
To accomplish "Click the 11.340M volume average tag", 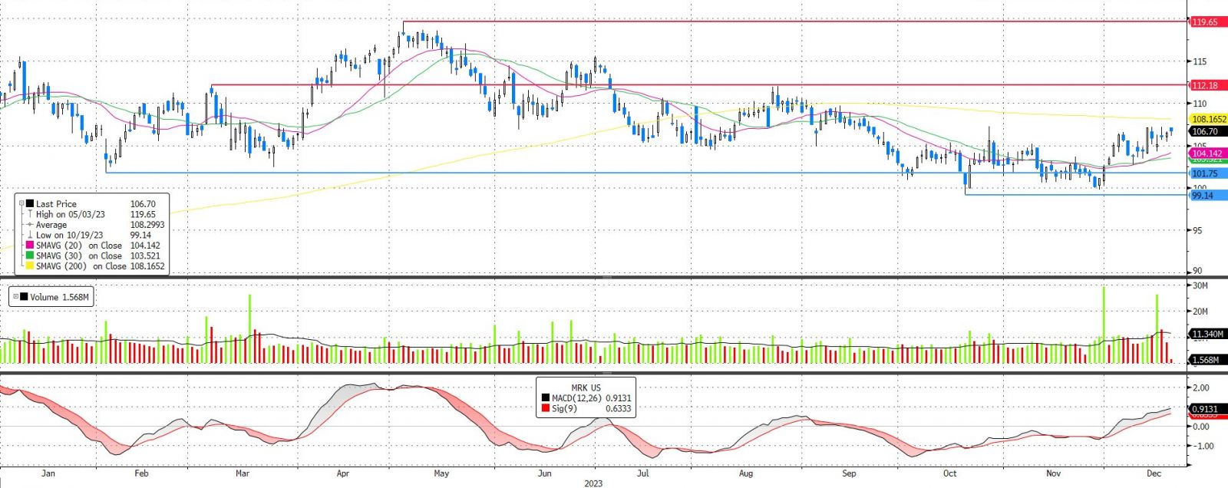I will pos(1207,334).
